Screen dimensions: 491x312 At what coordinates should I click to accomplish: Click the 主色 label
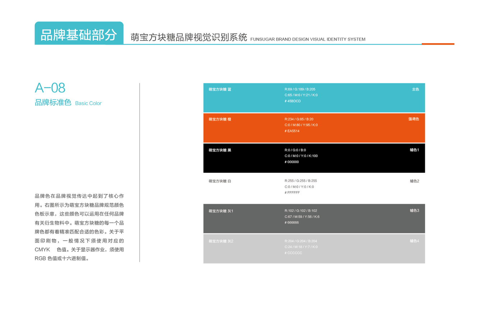click(416, 89)
